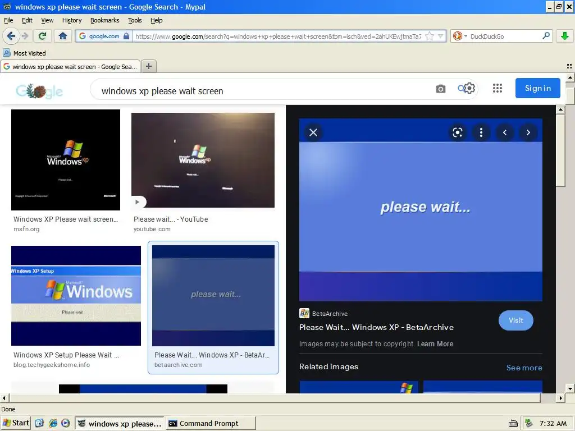
Task: Click the Show Desktop quick launch icon
Action: pos(39,423)
